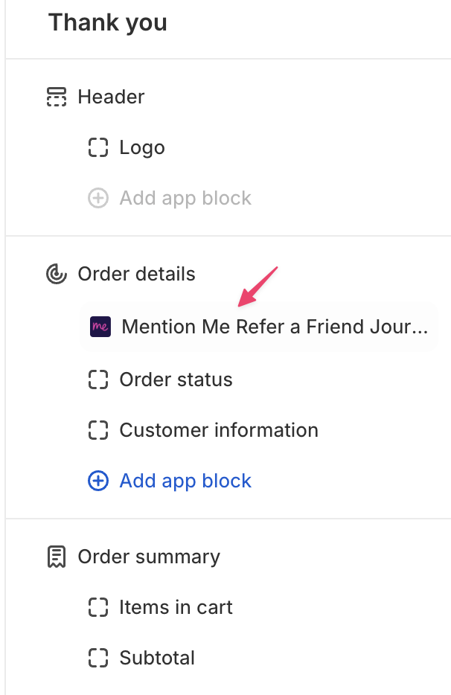This screenshot has height=695, width=451.
Task: Select the Items in cart block
Action: pyautogui.click(x=175, y=607)
